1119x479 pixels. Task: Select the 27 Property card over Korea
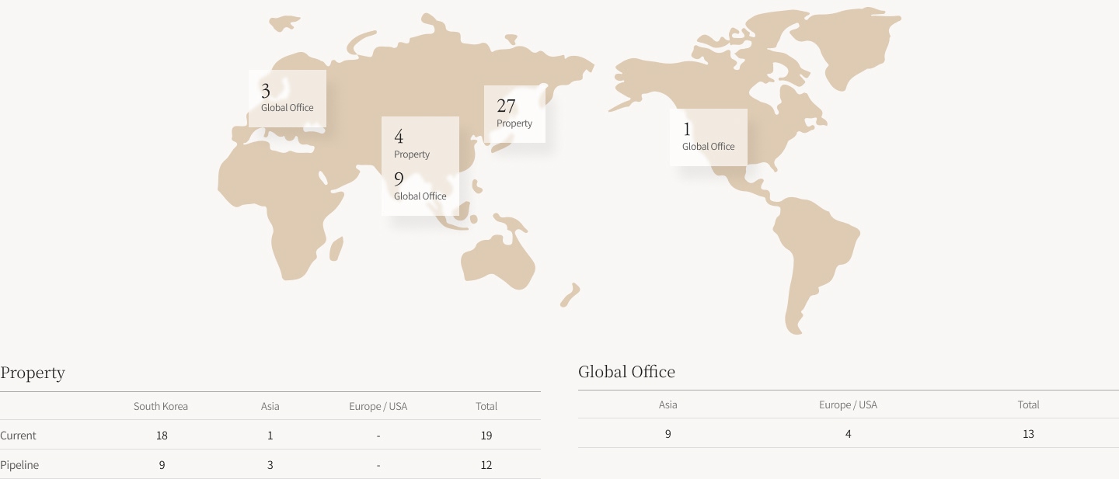tap(514, 114)
